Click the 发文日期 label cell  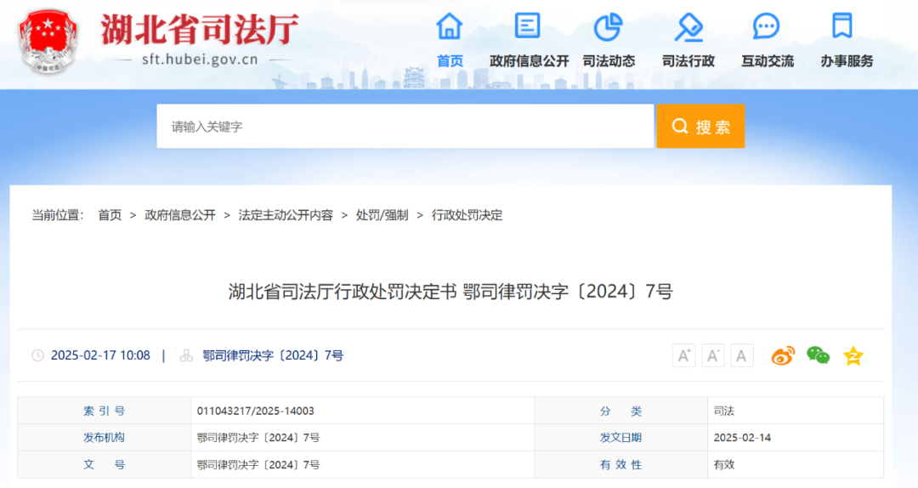pyautogui.click(x=621, y=438)
